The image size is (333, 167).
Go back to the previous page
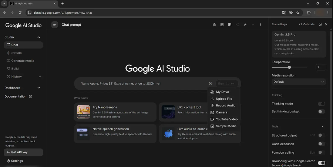(x=5, y=13)
